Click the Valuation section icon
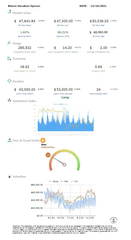The width and height of the screenshot is (131, 240). coord(9,176)
